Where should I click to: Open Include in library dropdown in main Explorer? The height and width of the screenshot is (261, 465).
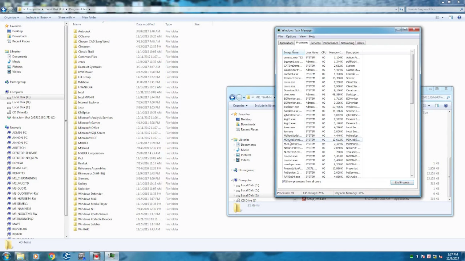pyautogui.click(x=38, y=17)
